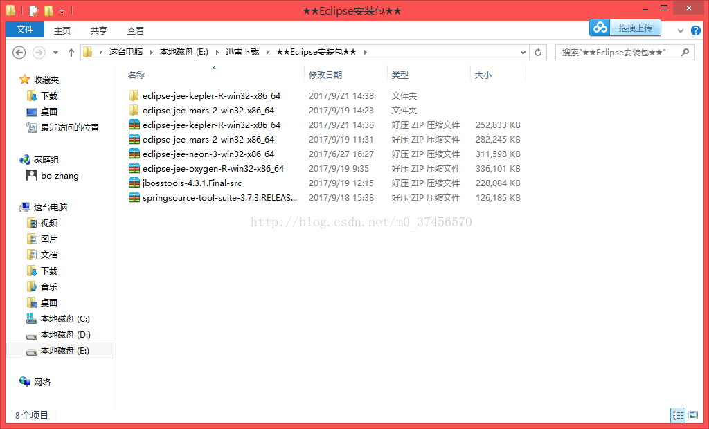The height and width of the screenshot is (429, 709).
Task: Select 本地磁盘 (E:) drive in sidebar
Action: coord(60,350)
